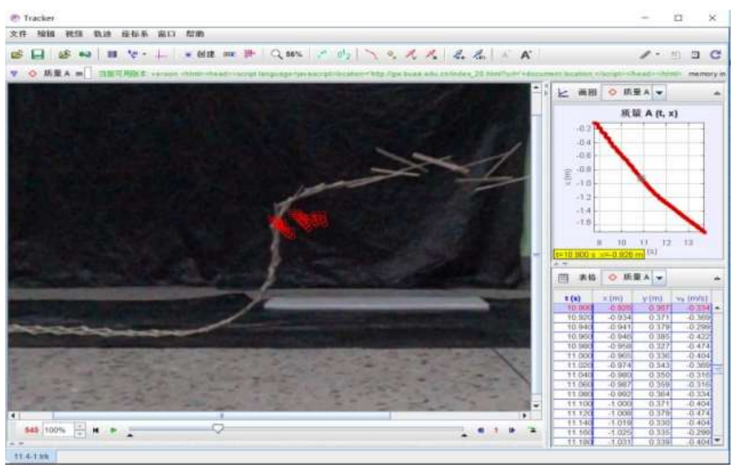Open the 窗口 (Window) menu

[x=167, y=34]
